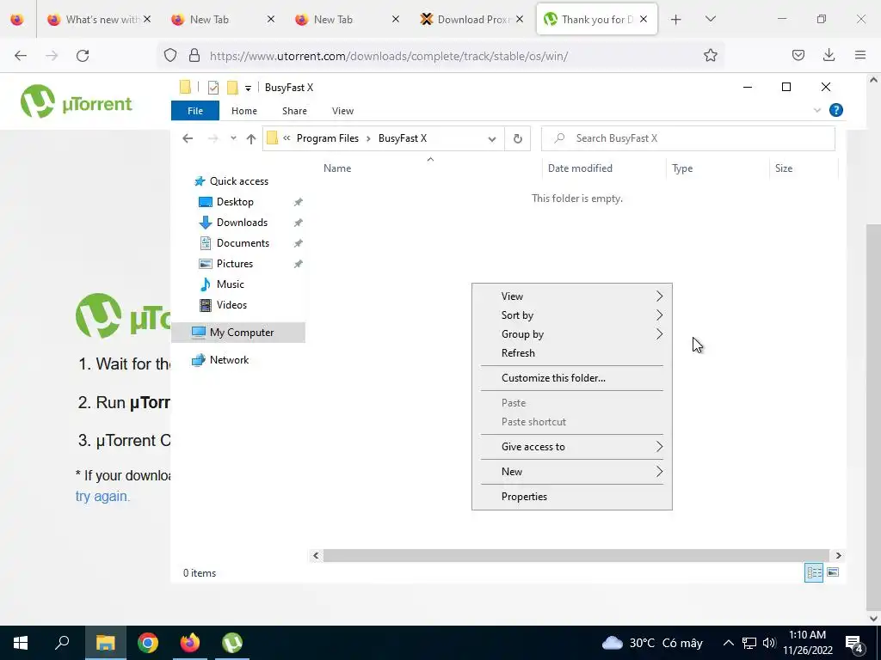Click Program Files in the breadcrumb path
This screenshot has height=660, width=881.
click(x=328, y=138)
